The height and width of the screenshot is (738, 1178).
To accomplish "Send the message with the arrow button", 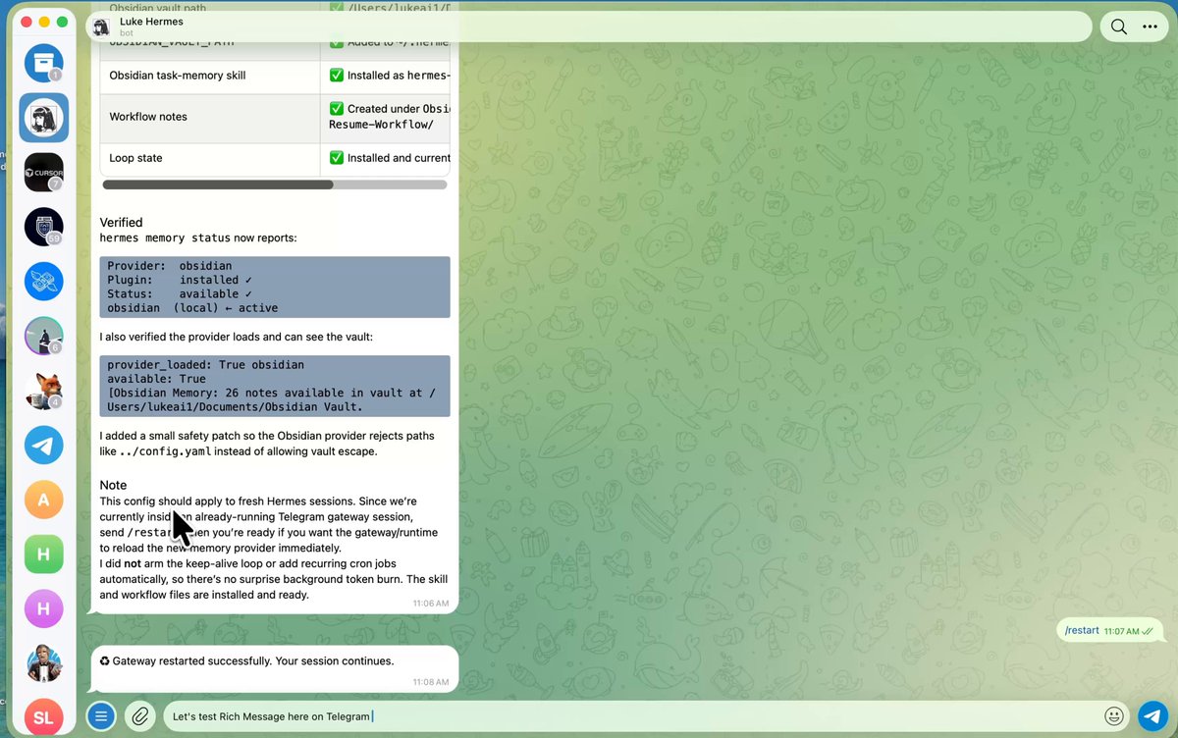I will [x=1153, y=716].
